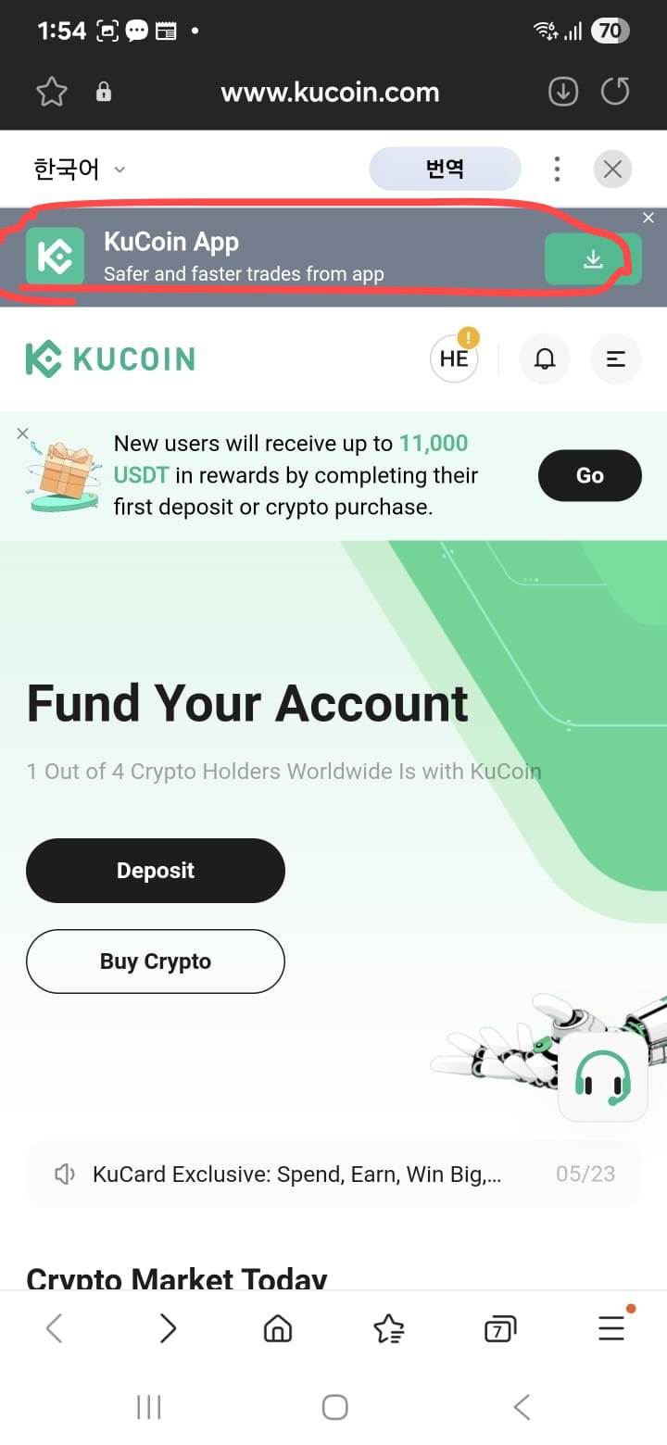Click the HE account avatar
667x1445 pixels.
pyautogui.click(x=454, y=358)
